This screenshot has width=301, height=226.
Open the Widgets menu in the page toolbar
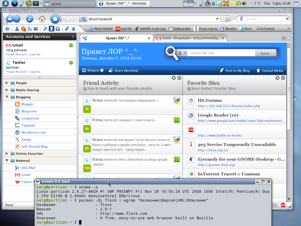93,71
